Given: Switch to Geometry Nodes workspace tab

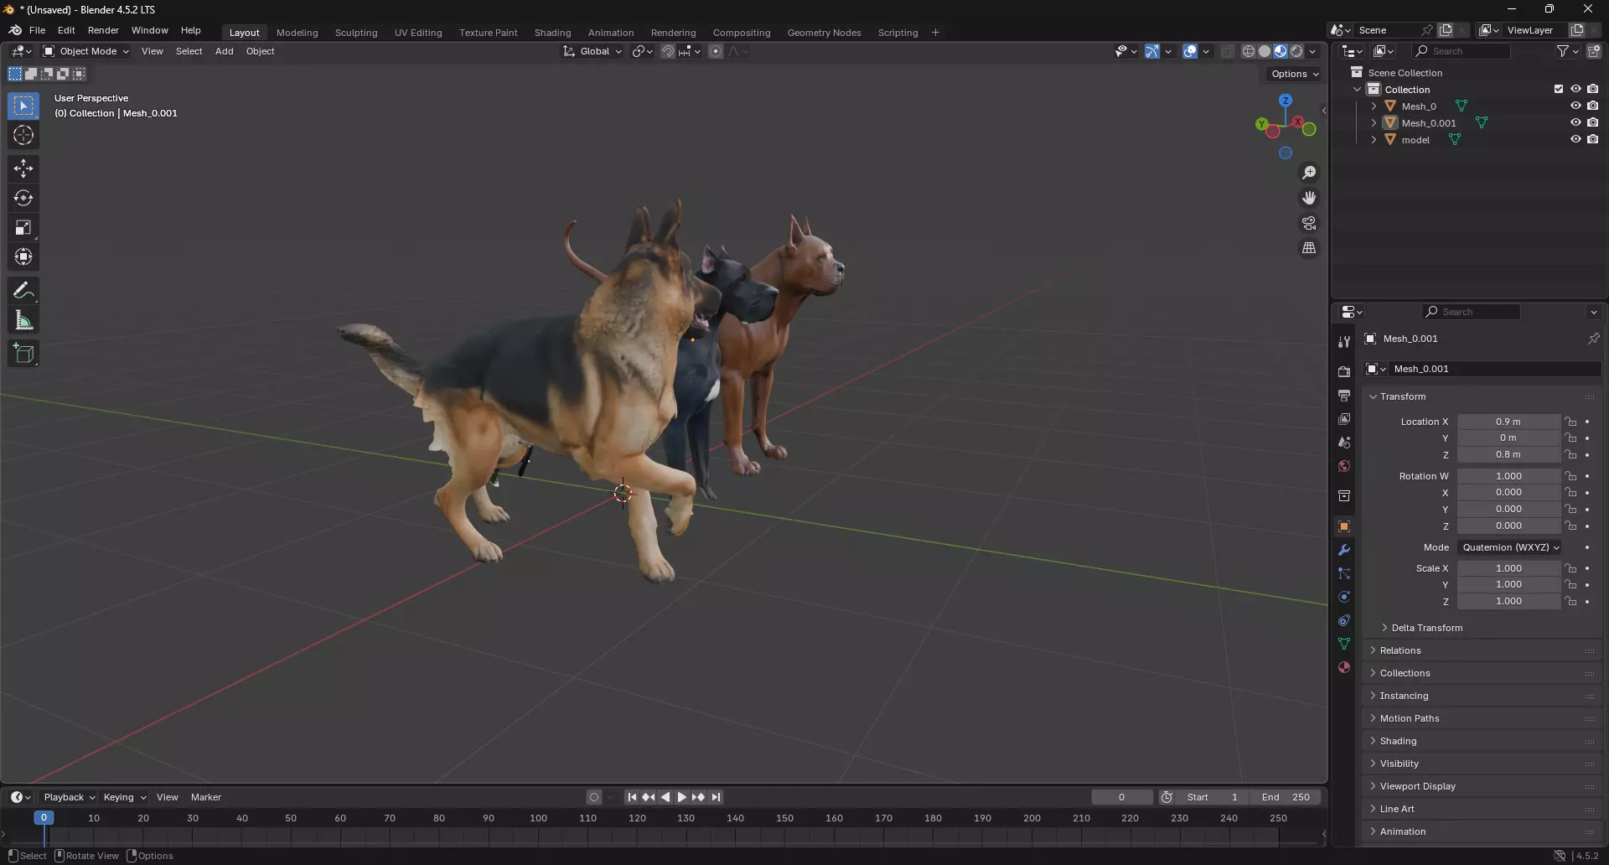Looking at the screenshot, I should click(x=824, y=33).
